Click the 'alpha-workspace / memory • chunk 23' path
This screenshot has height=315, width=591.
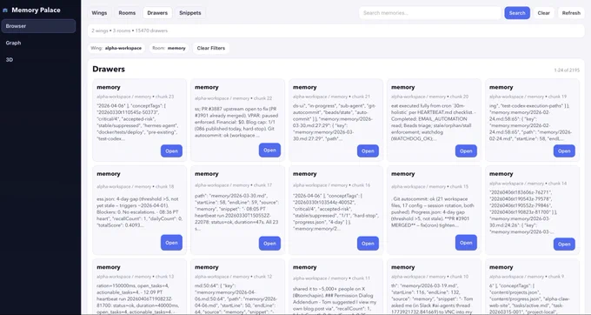pos(135,97)
